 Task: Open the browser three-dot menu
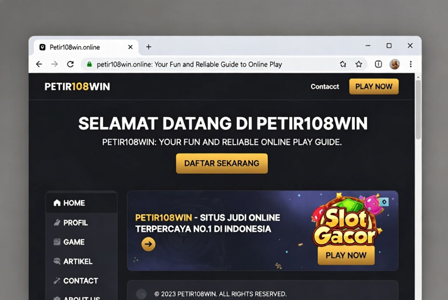click(410, 64)
